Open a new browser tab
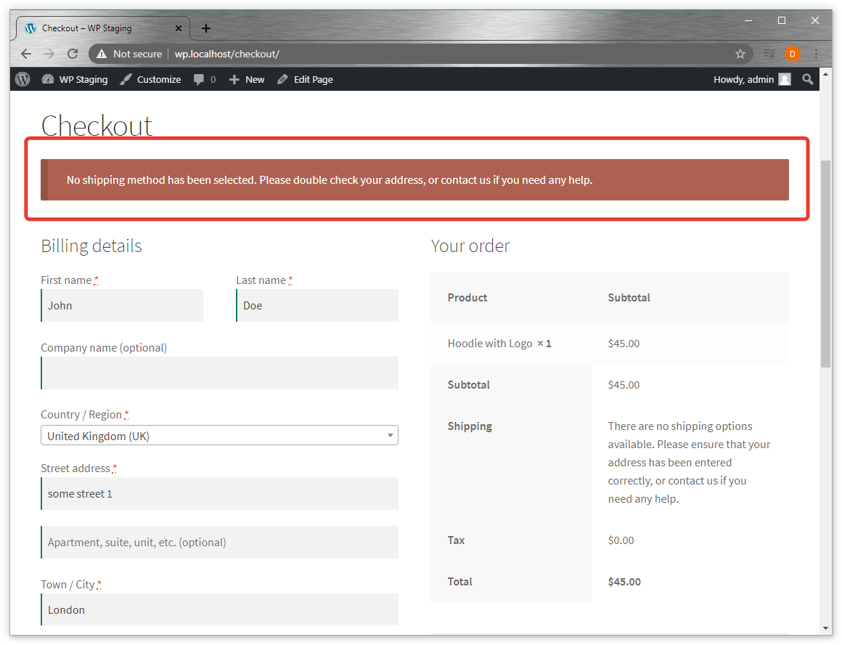This screenshot has width=842, height=645. (x=206, y=28)
